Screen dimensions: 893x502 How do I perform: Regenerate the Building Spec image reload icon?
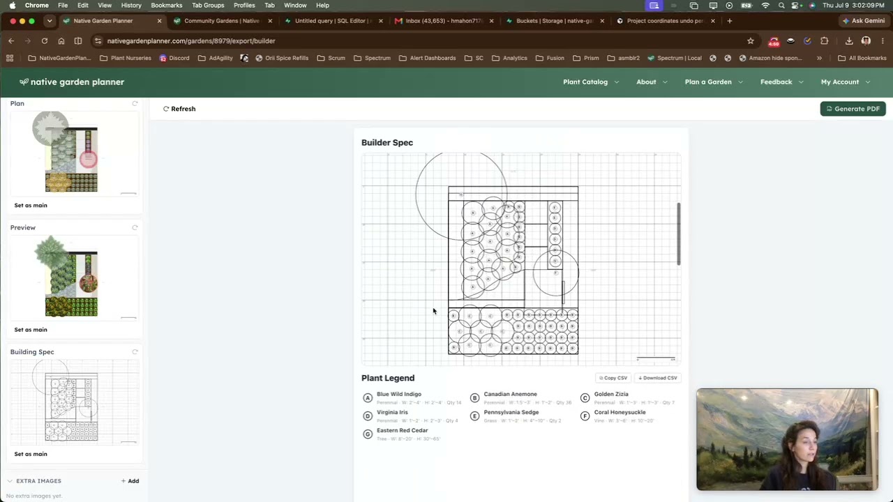tap(135, 352)
